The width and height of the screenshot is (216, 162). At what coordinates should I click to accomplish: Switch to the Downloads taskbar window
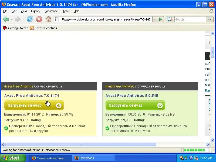coord(93,158)
